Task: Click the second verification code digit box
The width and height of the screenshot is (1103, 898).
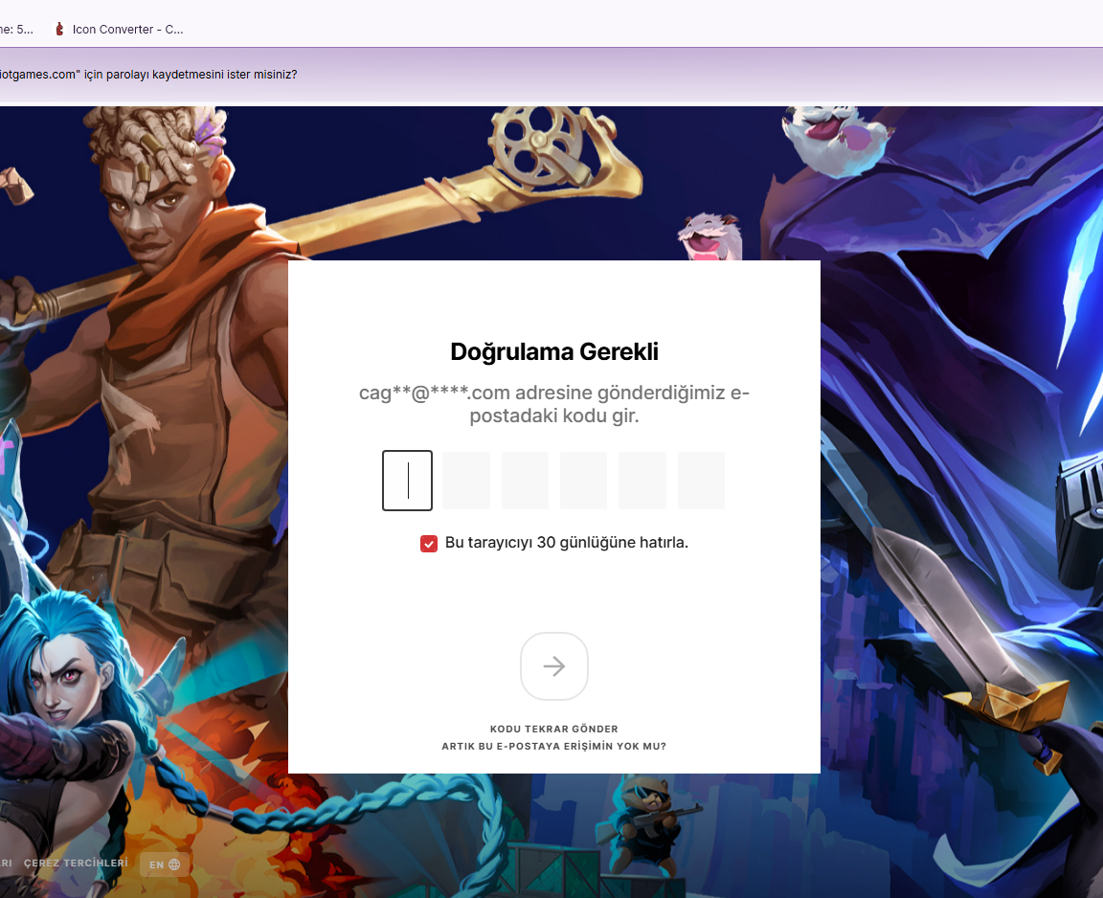Action: 466,481
